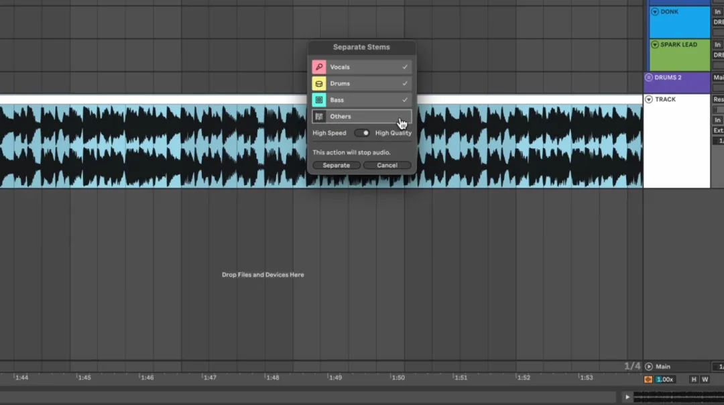Image resolution: width=724 pixels, height=405 pixels.
Task: Click the Others stem instrument icon
Action: 319,117
